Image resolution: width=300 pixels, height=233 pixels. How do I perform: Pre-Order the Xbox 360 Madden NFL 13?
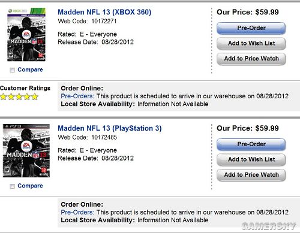pyautogui.click(x=251, y=28)
